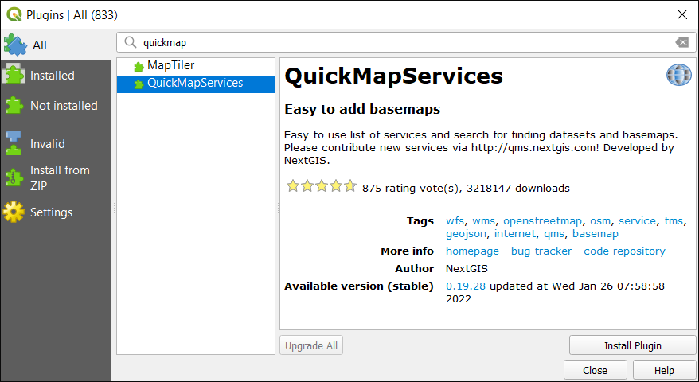
Task: Open the Installed plugins tab
Action: [x=55, y=76]
